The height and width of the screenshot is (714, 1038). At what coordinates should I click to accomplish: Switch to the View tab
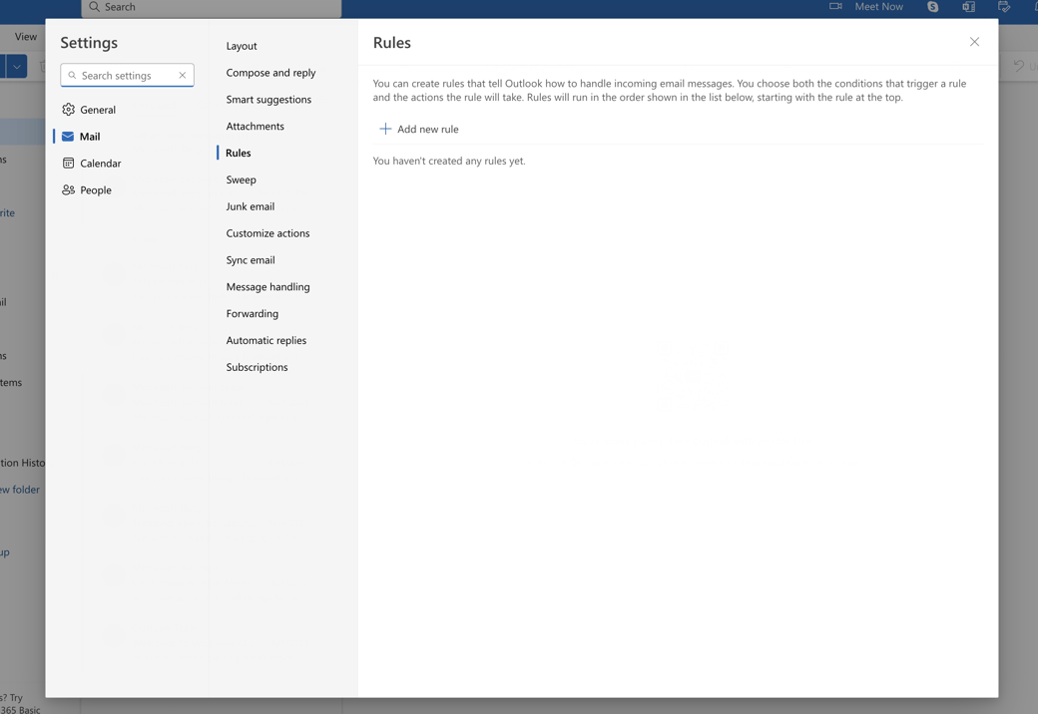pyautogui.click(x=25, y=36)
